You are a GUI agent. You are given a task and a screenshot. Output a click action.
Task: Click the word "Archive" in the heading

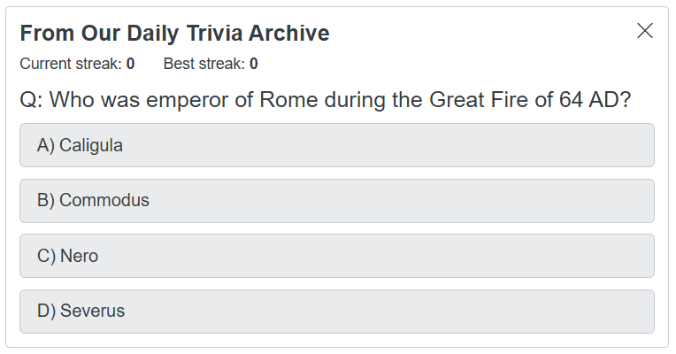(288, 34)
